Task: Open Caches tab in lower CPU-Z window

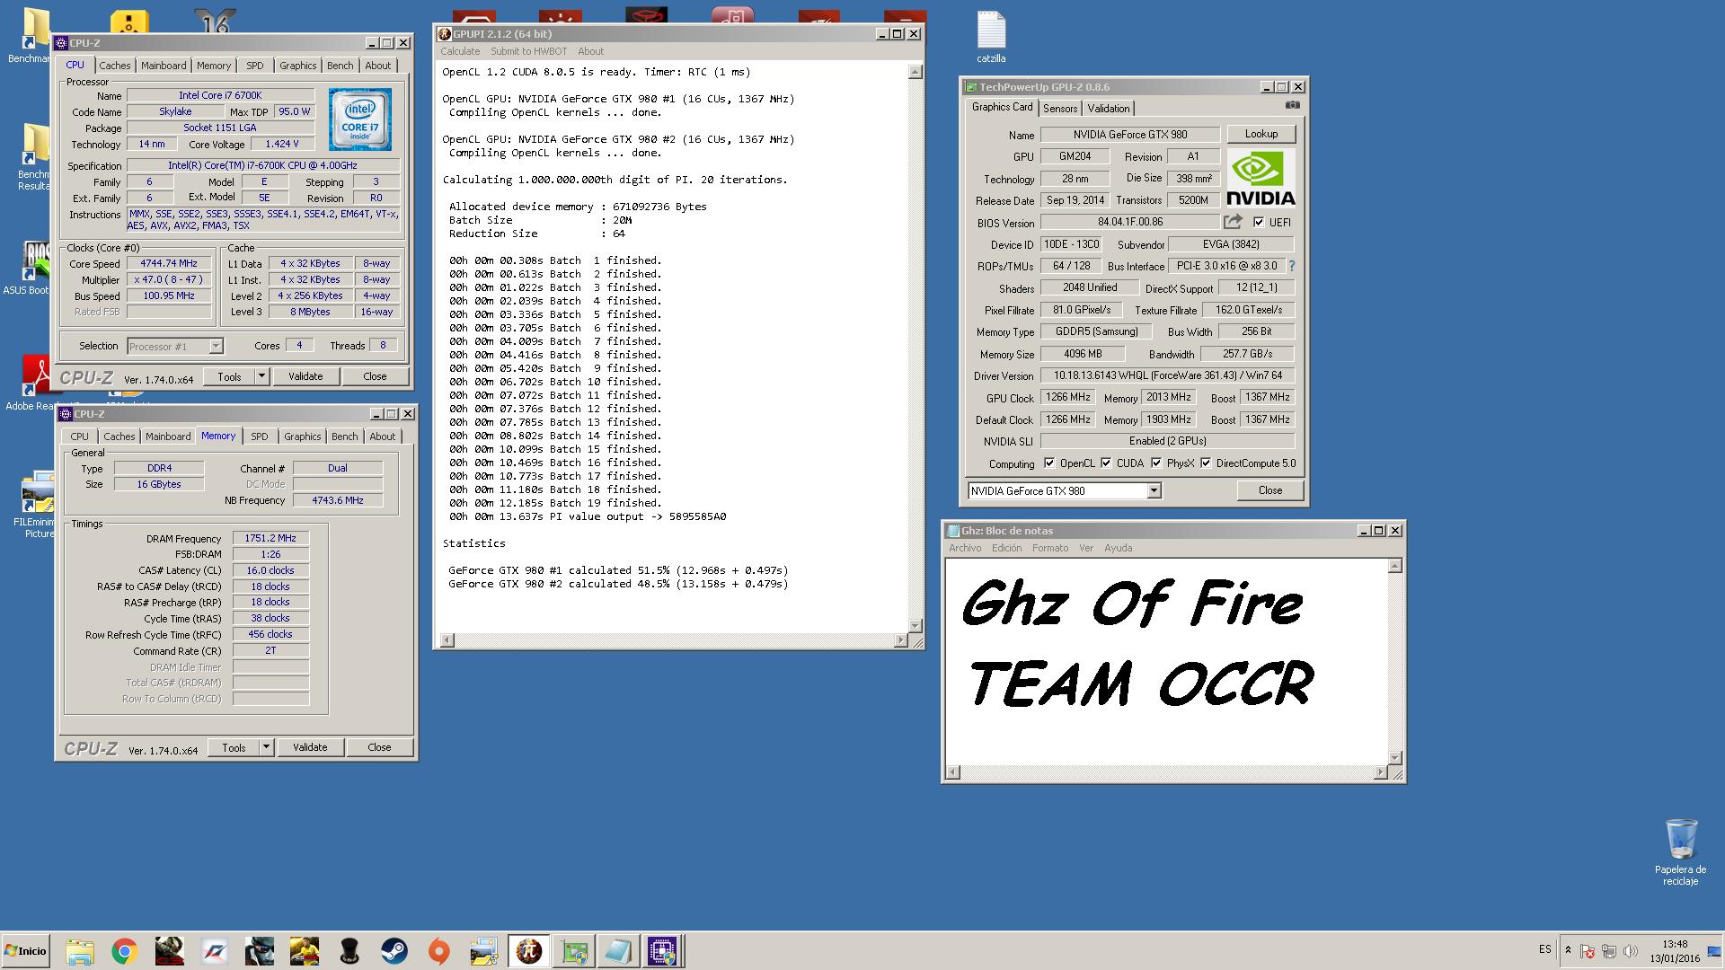Action: [119, 436]
